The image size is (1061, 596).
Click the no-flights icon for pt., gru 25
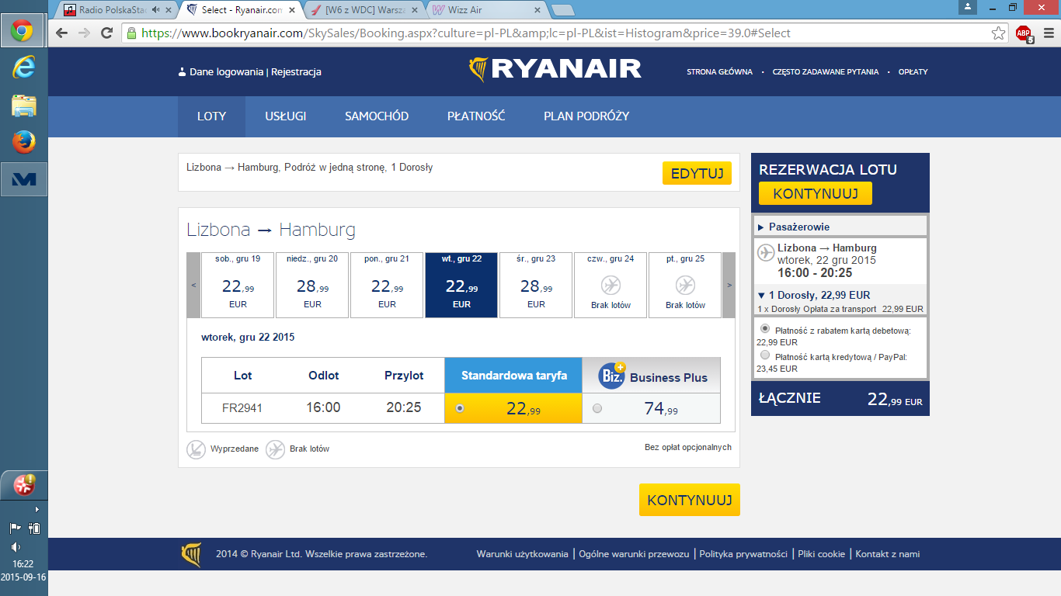(x=685, y=285)
